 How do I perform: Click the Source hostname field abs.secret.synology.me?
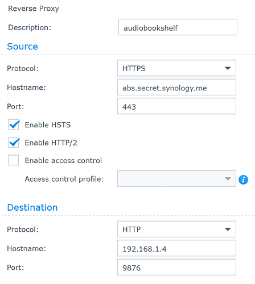point(176,87)
